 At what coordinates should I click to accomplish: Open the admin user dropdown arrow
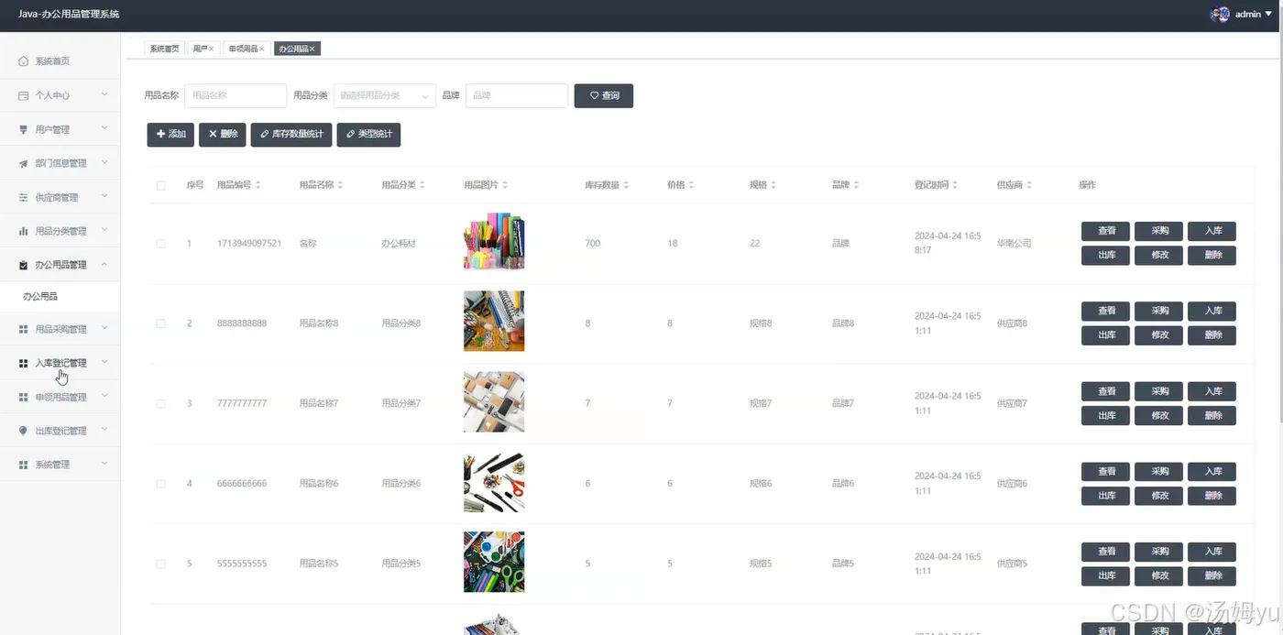(x=1268, y=14)
